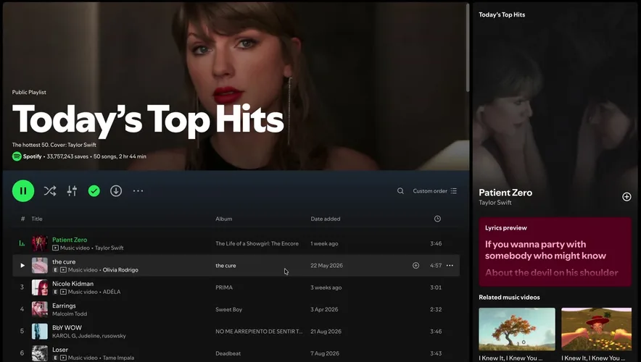Open more options for the cure
This screenshot has height=362, width=641.
pos(450,265)
